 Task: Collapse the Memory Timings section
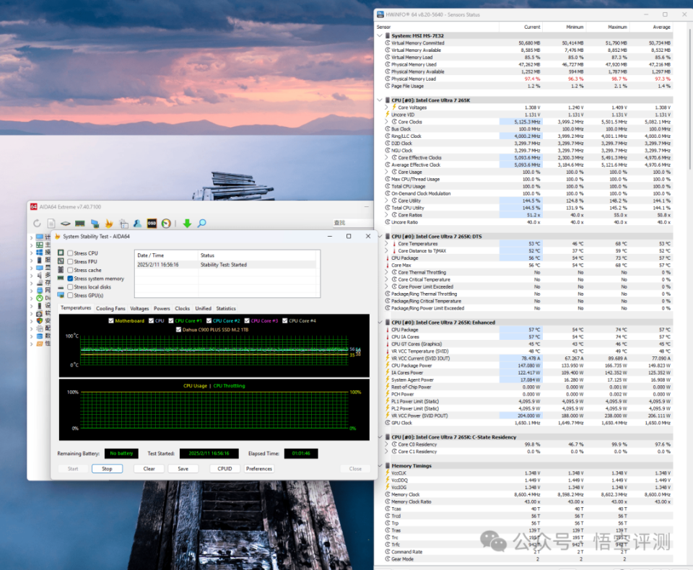pos(380,465)
